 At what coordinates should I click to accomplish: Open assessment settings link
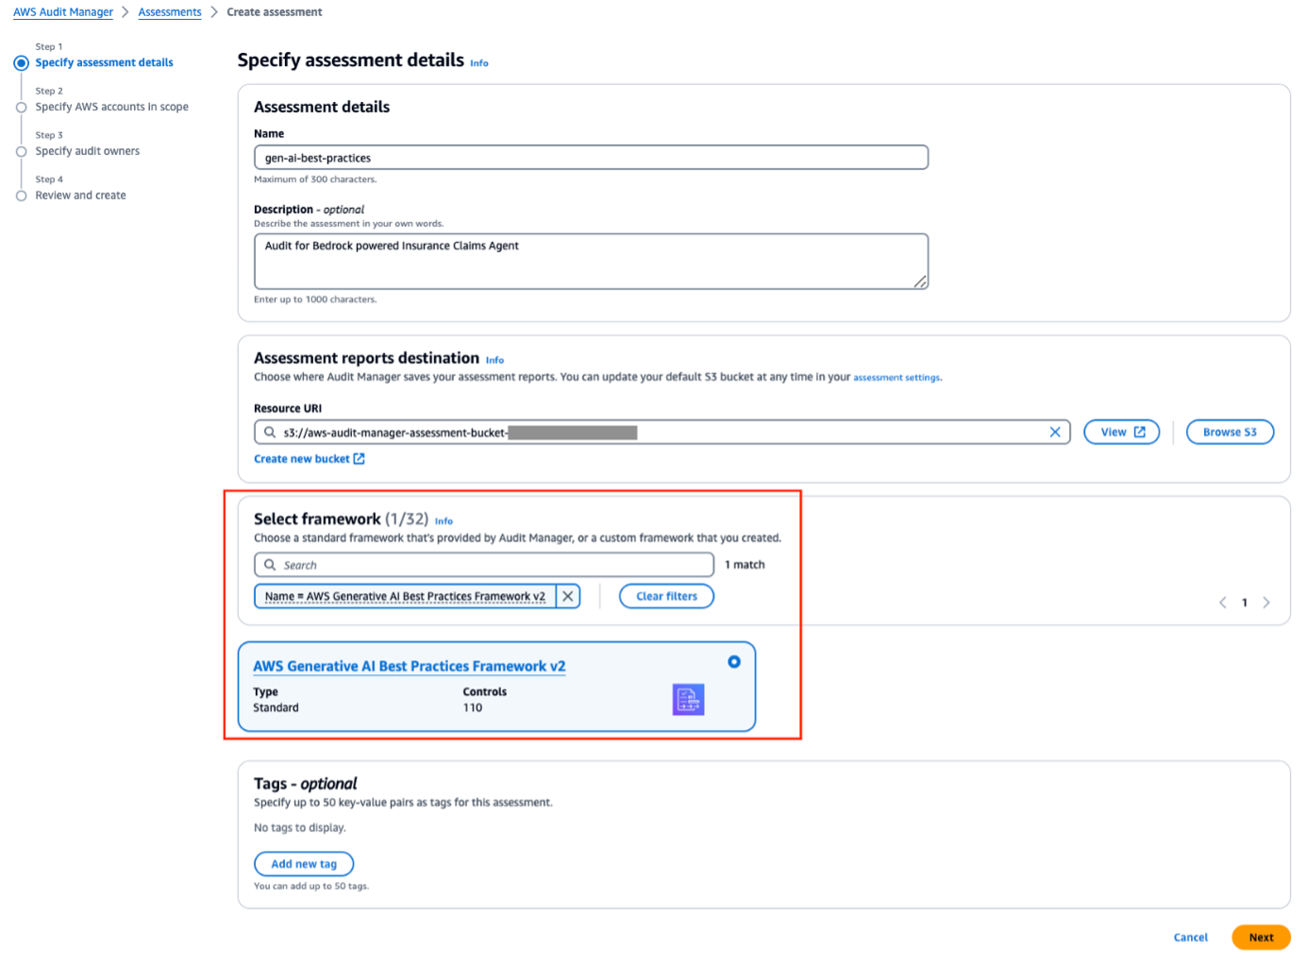[896, 377]
